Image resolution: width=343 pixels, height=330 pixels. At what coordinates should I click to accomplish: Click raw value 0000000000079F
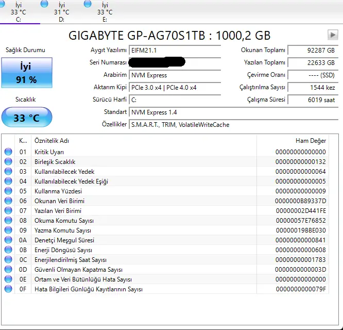301,289
